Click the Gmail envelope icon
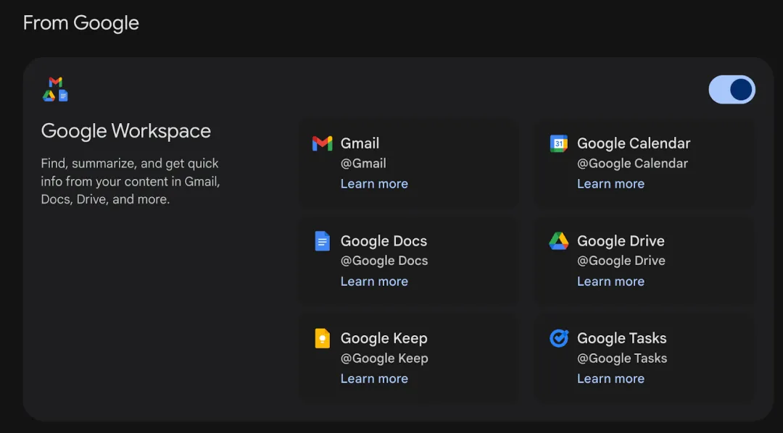 point(322,143)
